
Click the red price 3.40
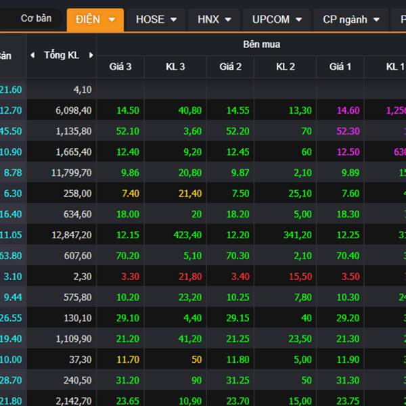(x=240, y=277)
